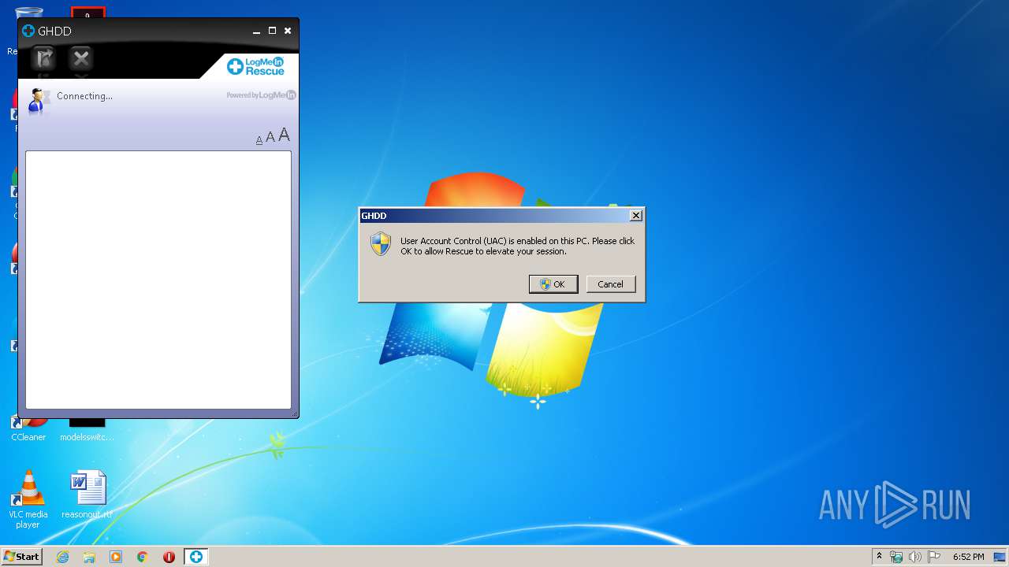Screen dimensions: 1009x567
Task: Select the largest font size A
Action: click(x=284, y=135)
